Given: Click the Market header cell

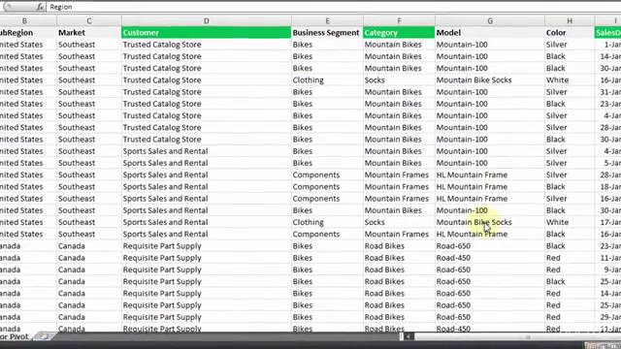Looking at the screenshot, I should pyautogui.click(x=89, y=32).
